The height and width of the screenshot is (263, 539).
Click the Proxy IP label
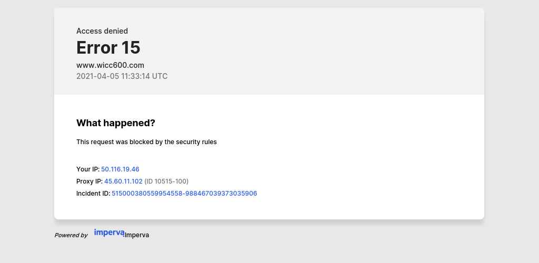pos(89,181)
